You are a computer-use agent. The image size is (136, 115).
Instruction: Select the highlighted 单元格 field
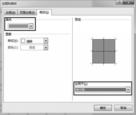point(100,90)
